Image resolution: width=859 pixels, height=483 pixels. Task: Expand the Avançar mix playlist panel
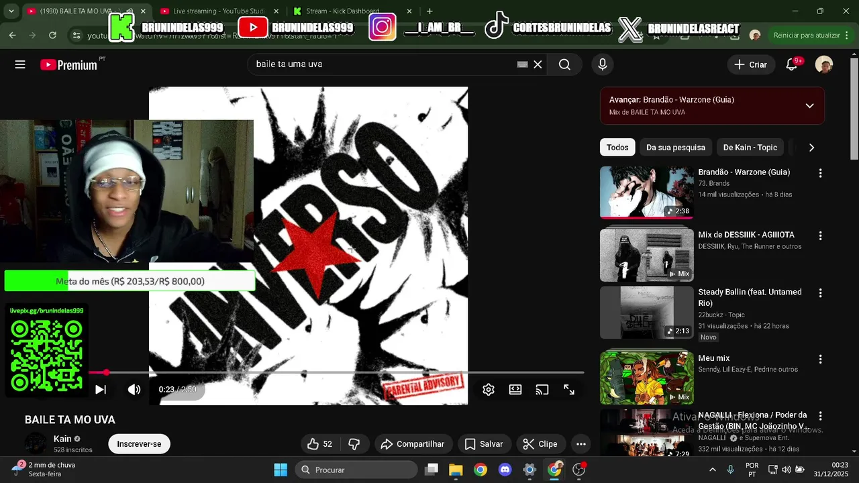tap(809, 106)
